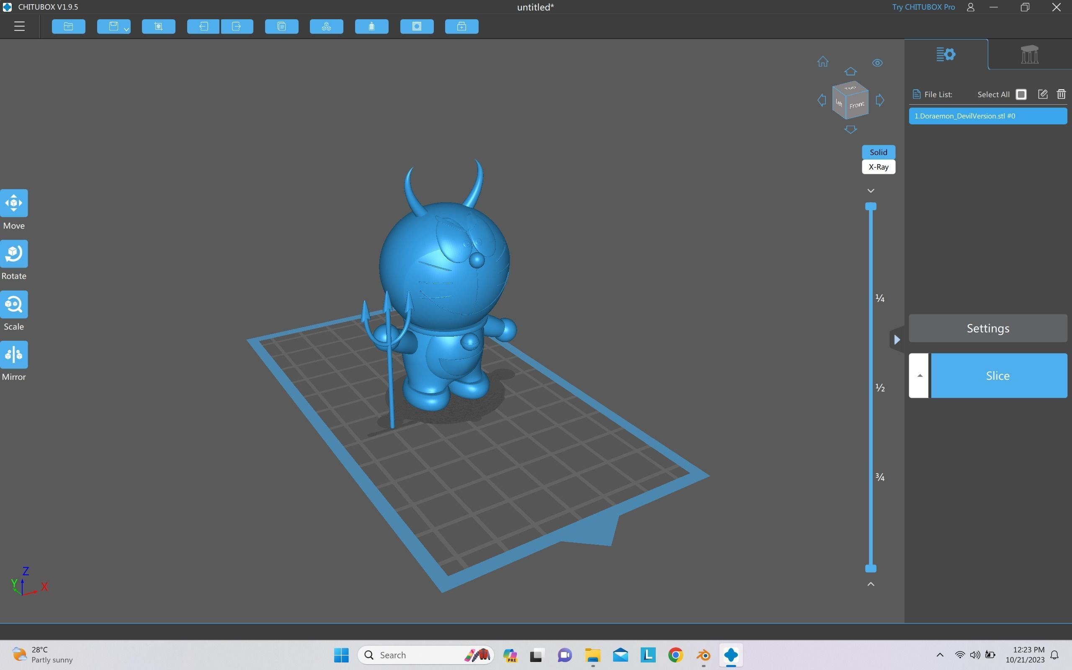
Task: Click the Top face of view cube
Action: 850,87
